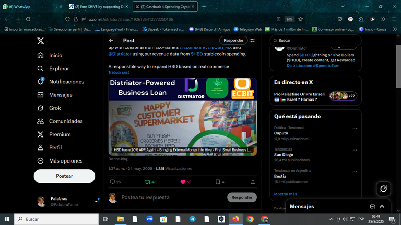Click the repost icon with 47
The image size is (401, 225).
tap(148, 182)
